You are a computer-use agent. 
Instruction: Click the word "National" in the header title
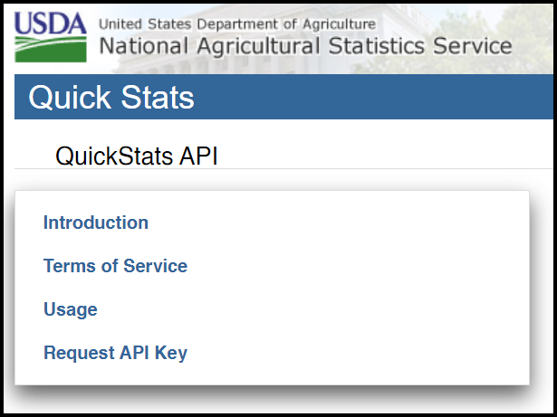138,46
